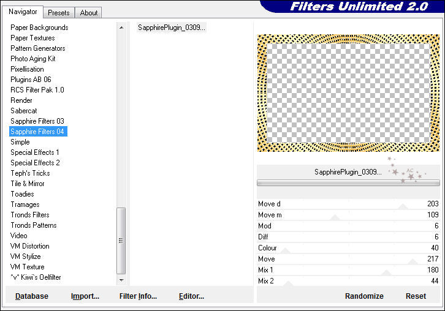Open the filter Editor
The width and height of the screenshot is (445, 311).
pyautogui.click(x=191, y=296)
